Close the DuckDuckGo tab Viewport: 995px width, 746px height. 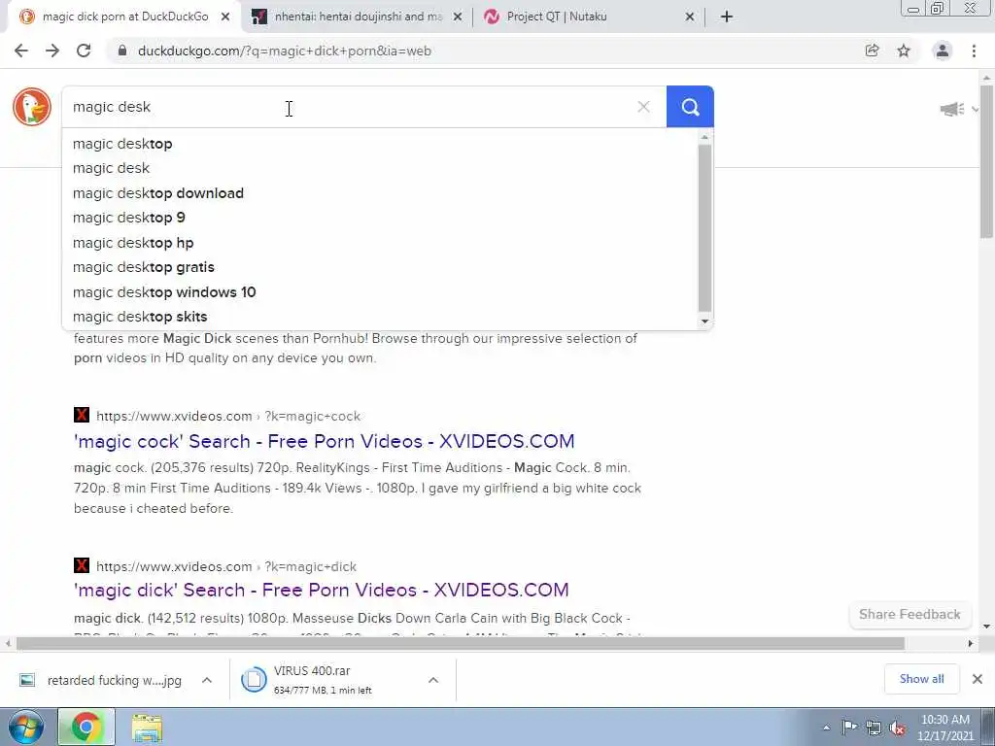point(225,17)
